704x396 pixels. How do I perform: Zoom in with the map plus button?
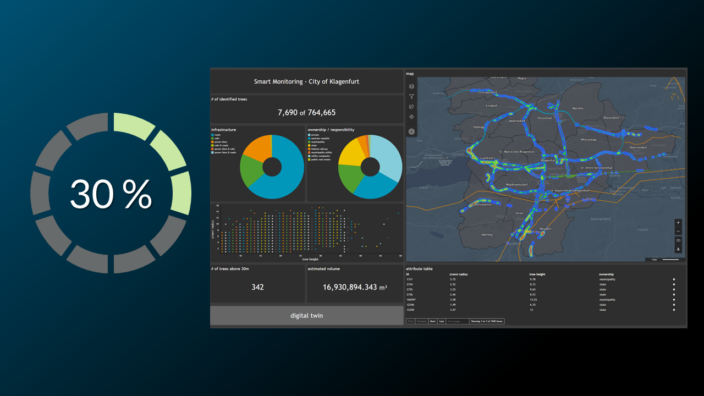(678, 223)
